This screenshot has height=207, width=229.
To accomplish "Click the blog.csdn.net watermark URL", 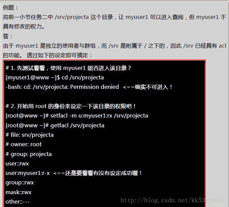I will tap(173, 200).
